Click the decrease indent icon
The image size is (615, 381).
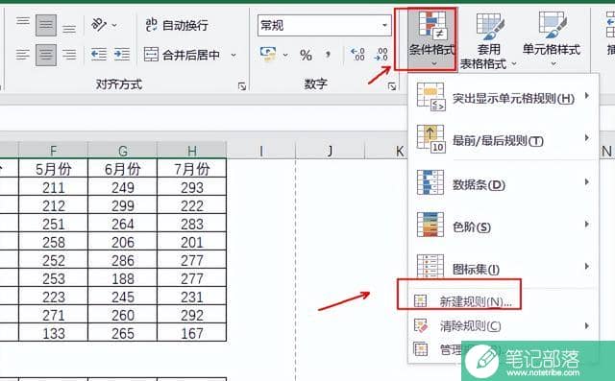click(98, 55)
